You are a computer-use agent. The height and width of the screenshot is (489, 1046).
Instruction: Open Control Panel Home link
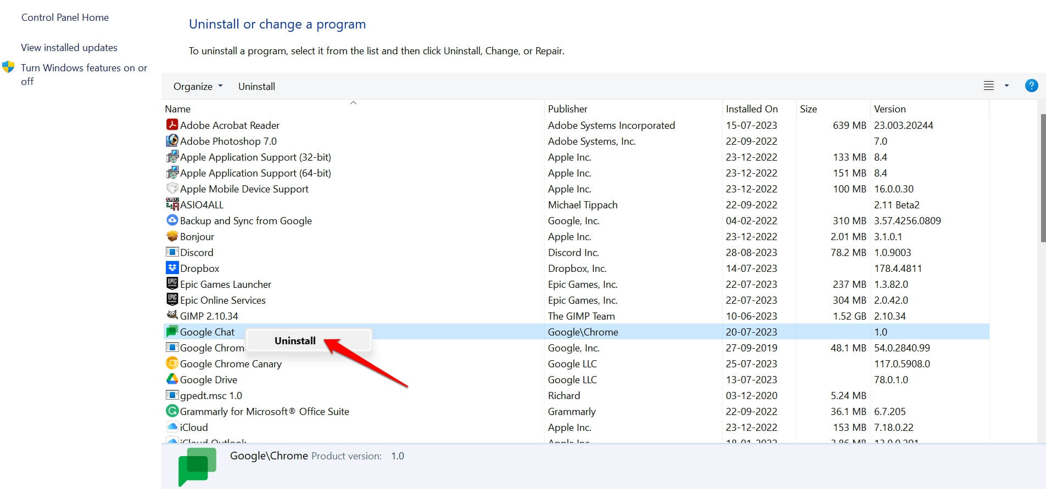65,18
